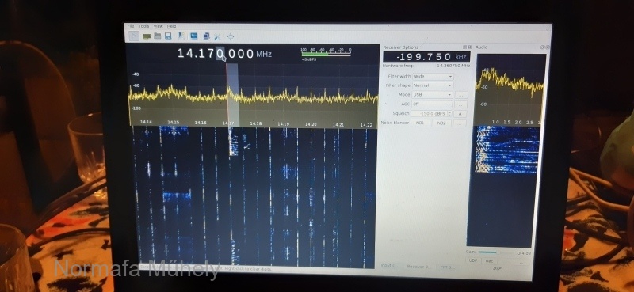Screen dimensions: 634x292
Task: Toggle noise blanker NB2
Action: click(441, 123)
